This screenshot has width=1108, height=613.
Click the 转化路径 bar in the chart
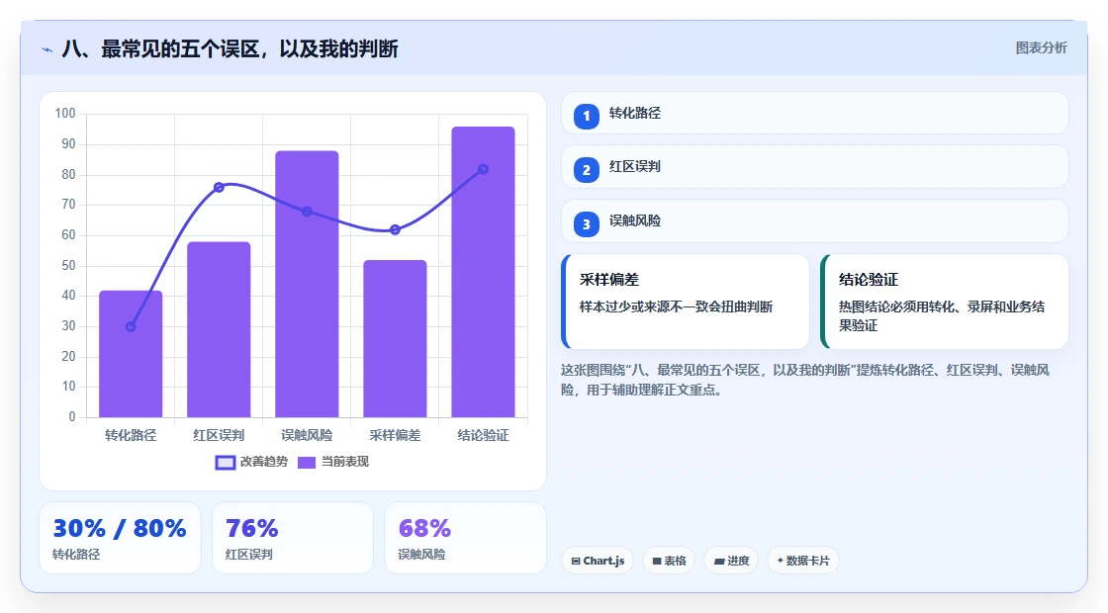(x=131, y=354)
